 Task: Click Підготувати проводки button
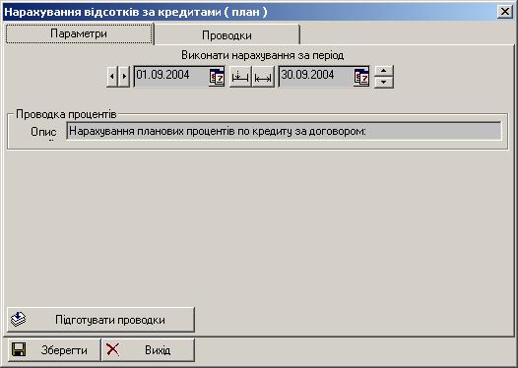pyautogui.click(x=100, y=320)
